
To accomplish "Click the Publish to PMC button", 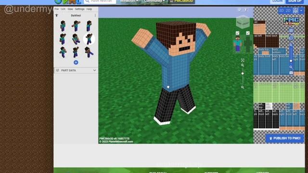I will pos(284,138).
